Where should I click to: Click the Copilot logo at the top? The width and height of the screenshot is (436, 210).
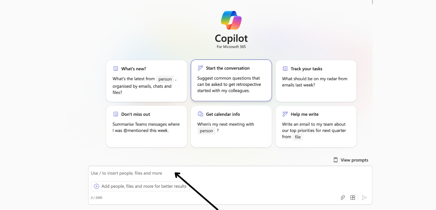point(231,20)
